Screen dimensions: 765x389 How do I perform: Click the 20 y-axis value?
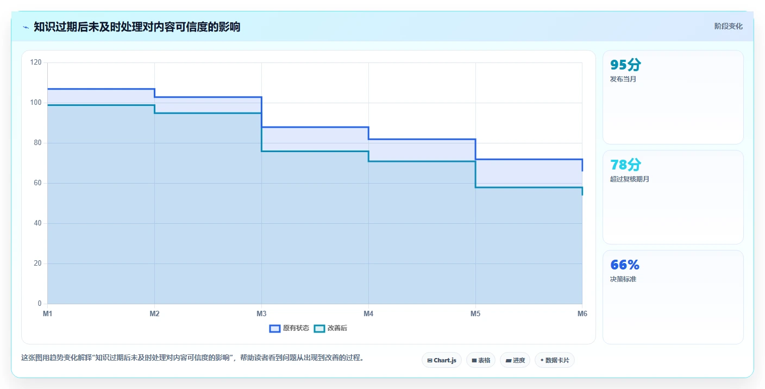tap(37, 263)
